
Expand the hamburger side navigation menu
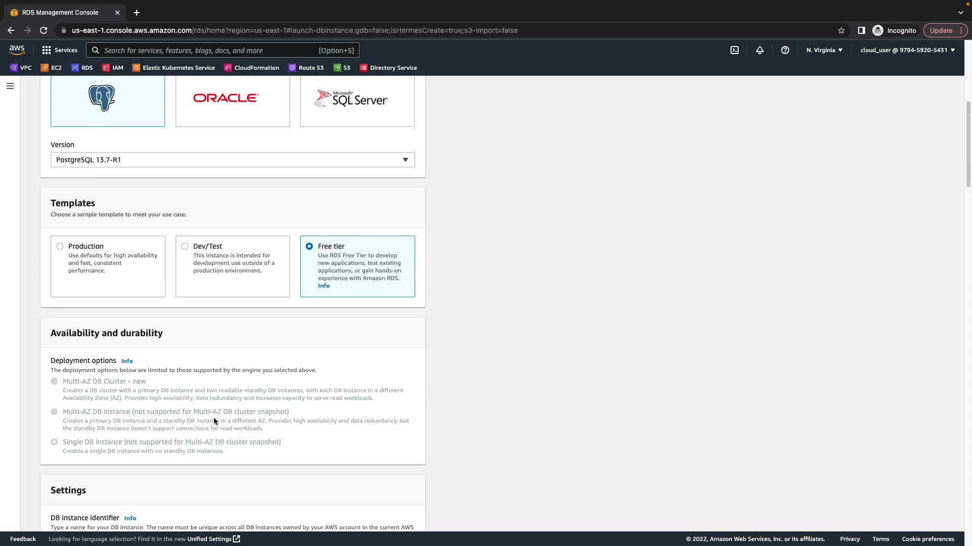pyautogui.click(x=10, y=86)
